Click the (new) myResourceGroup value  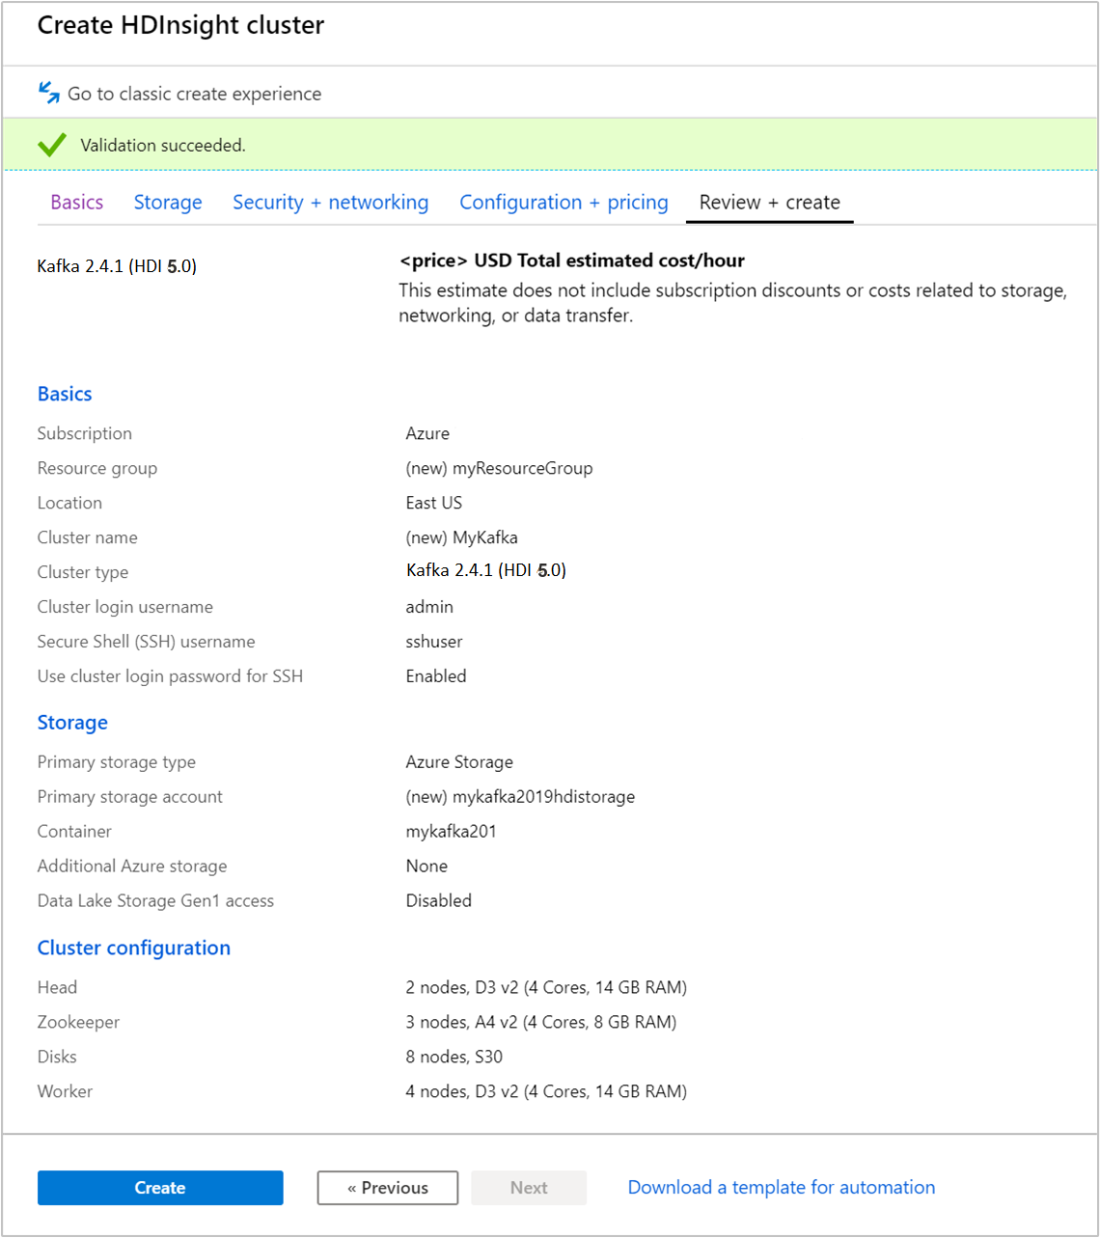pos(499,468)
